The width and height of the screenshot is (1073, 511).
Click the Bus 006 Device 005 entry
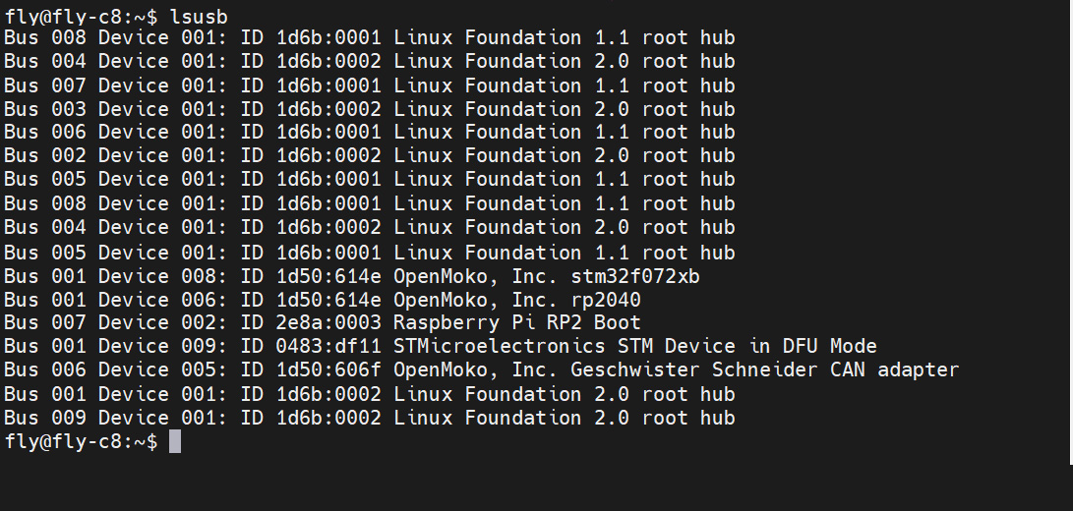coord(116,369)
